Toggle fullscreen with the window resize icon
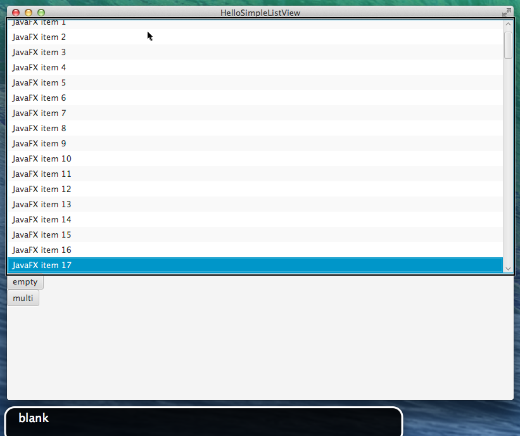The image size is (520, 436). click(507, 12)
